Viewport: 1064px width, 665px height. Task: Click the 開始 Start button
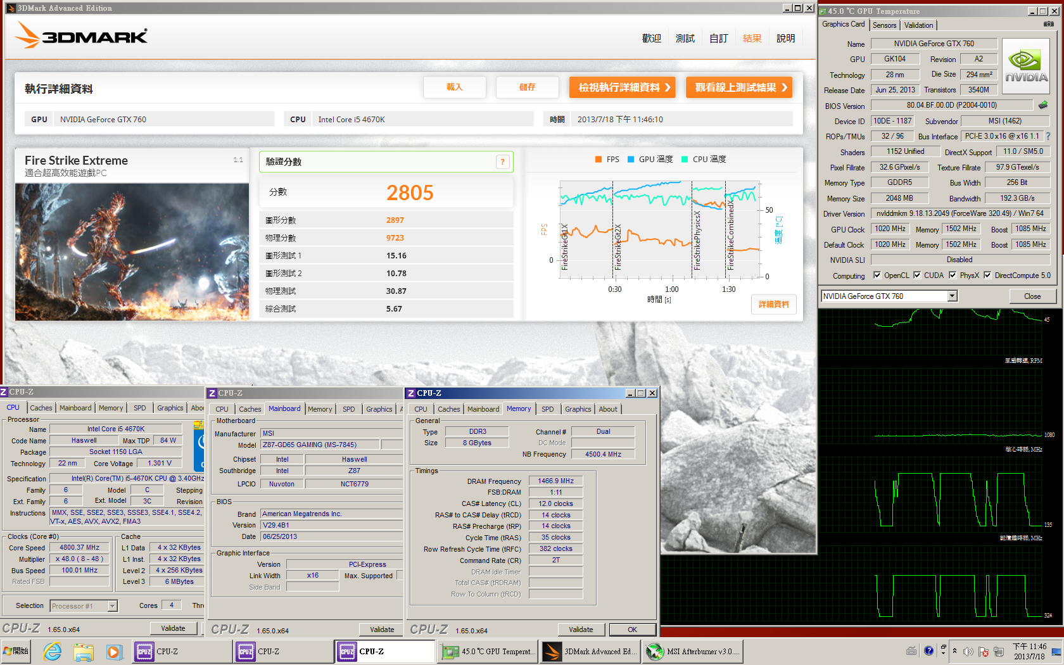(x=16, y=651)
